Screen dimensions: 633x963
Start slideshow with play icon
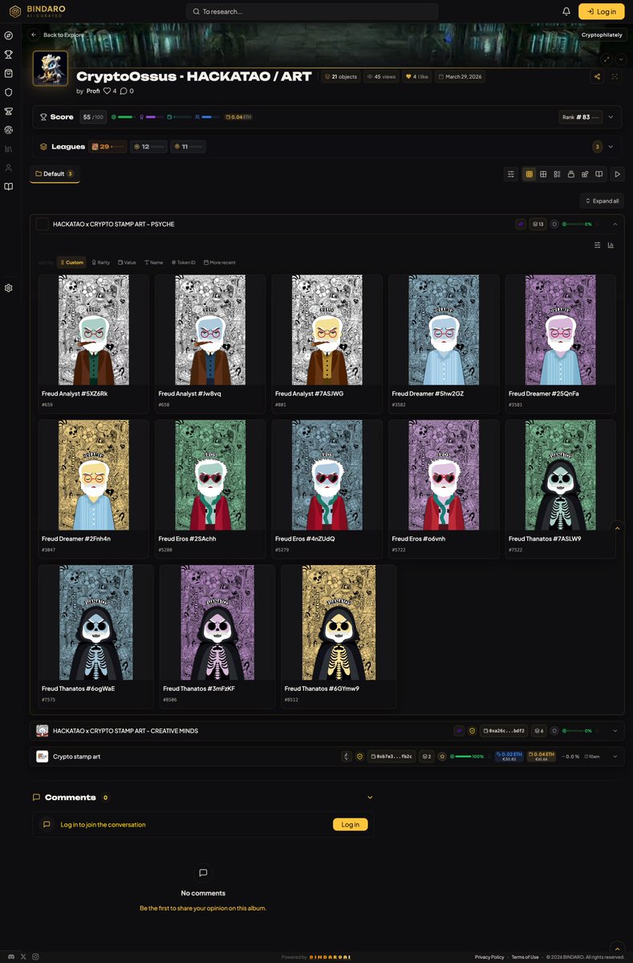click(617, 174)
